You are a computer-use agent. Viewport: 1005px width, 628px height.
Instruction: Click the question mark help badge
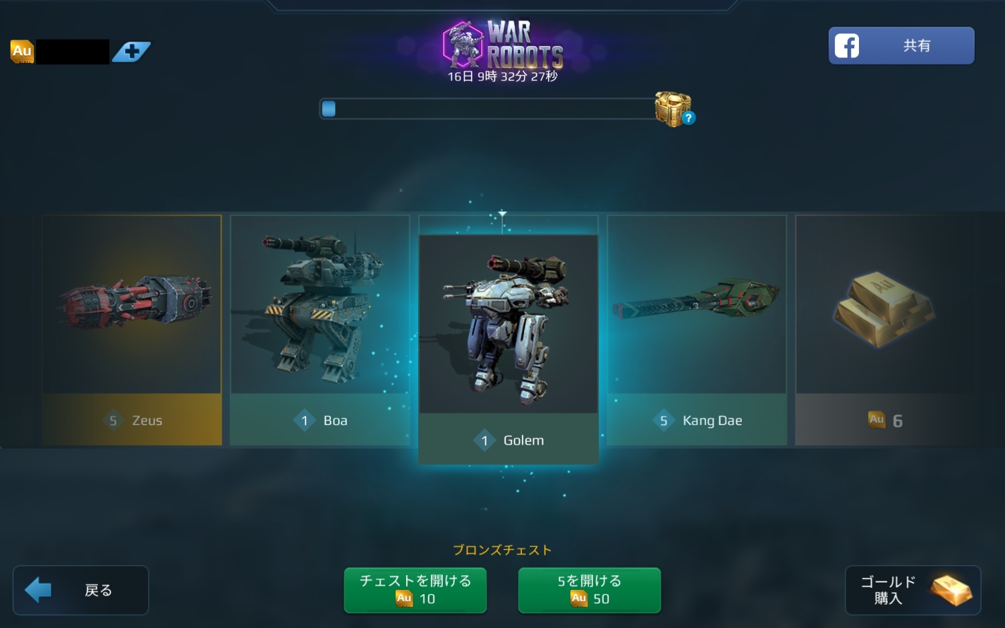(x=688, y=118)
